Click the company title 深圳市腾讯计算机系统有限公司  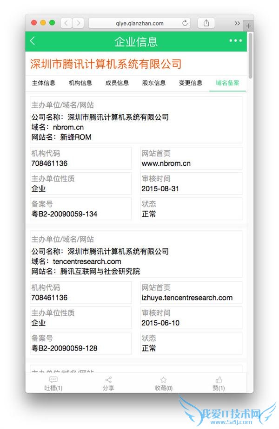[x=106, y=64]
